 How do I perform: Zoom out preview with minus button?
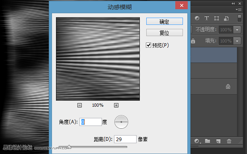pyautogui.click(x=79, y=105)
